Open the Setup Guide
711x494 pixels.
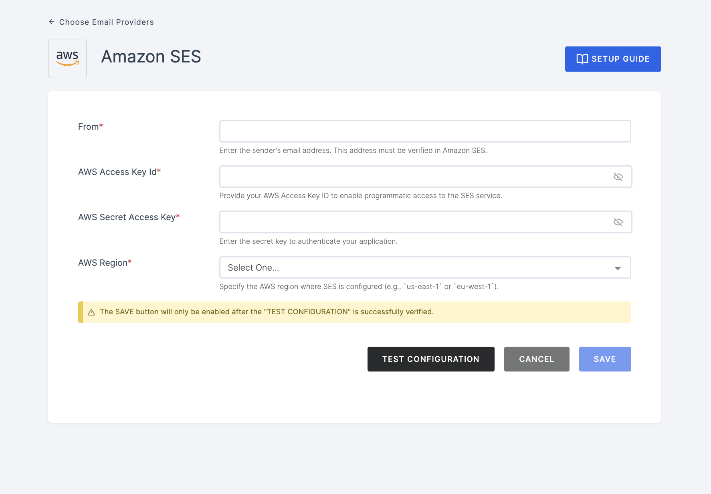coord(613,59)
